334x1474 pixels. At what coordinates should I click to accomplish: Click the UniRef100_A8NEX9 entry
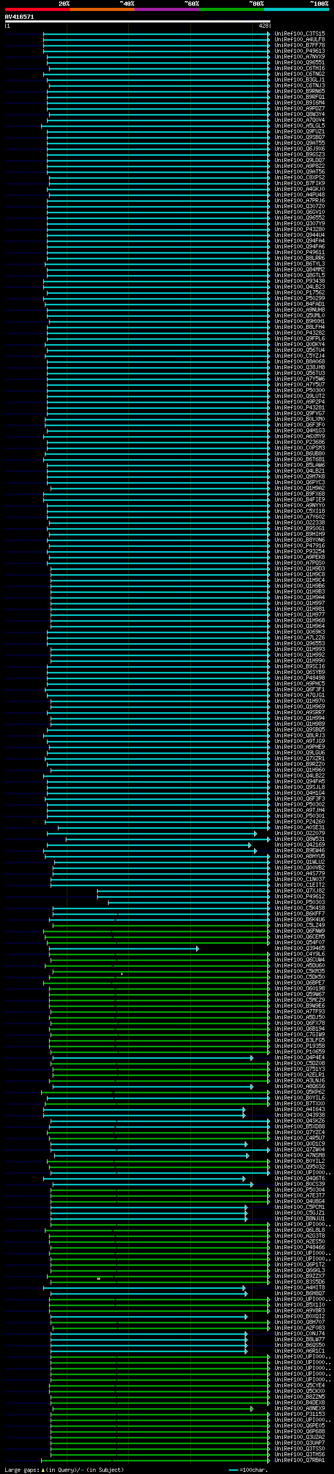pos(300,1408)
